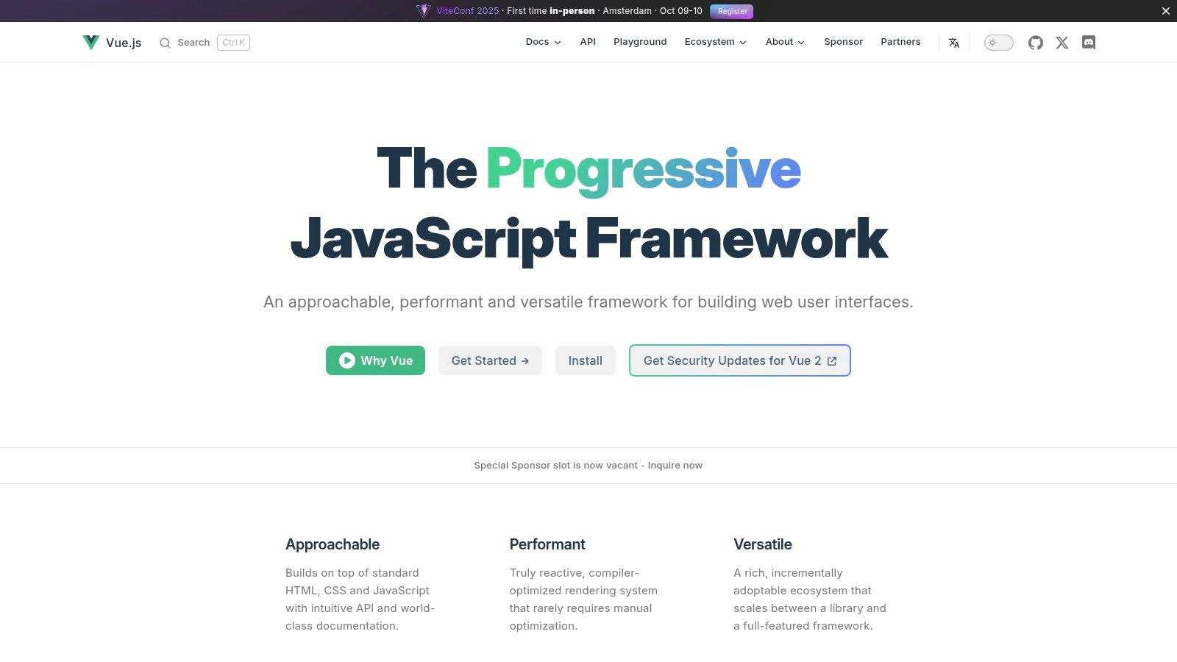Click the Performant heading
1177x662 pixels.
pyautogui.click(x=547, y=544)
